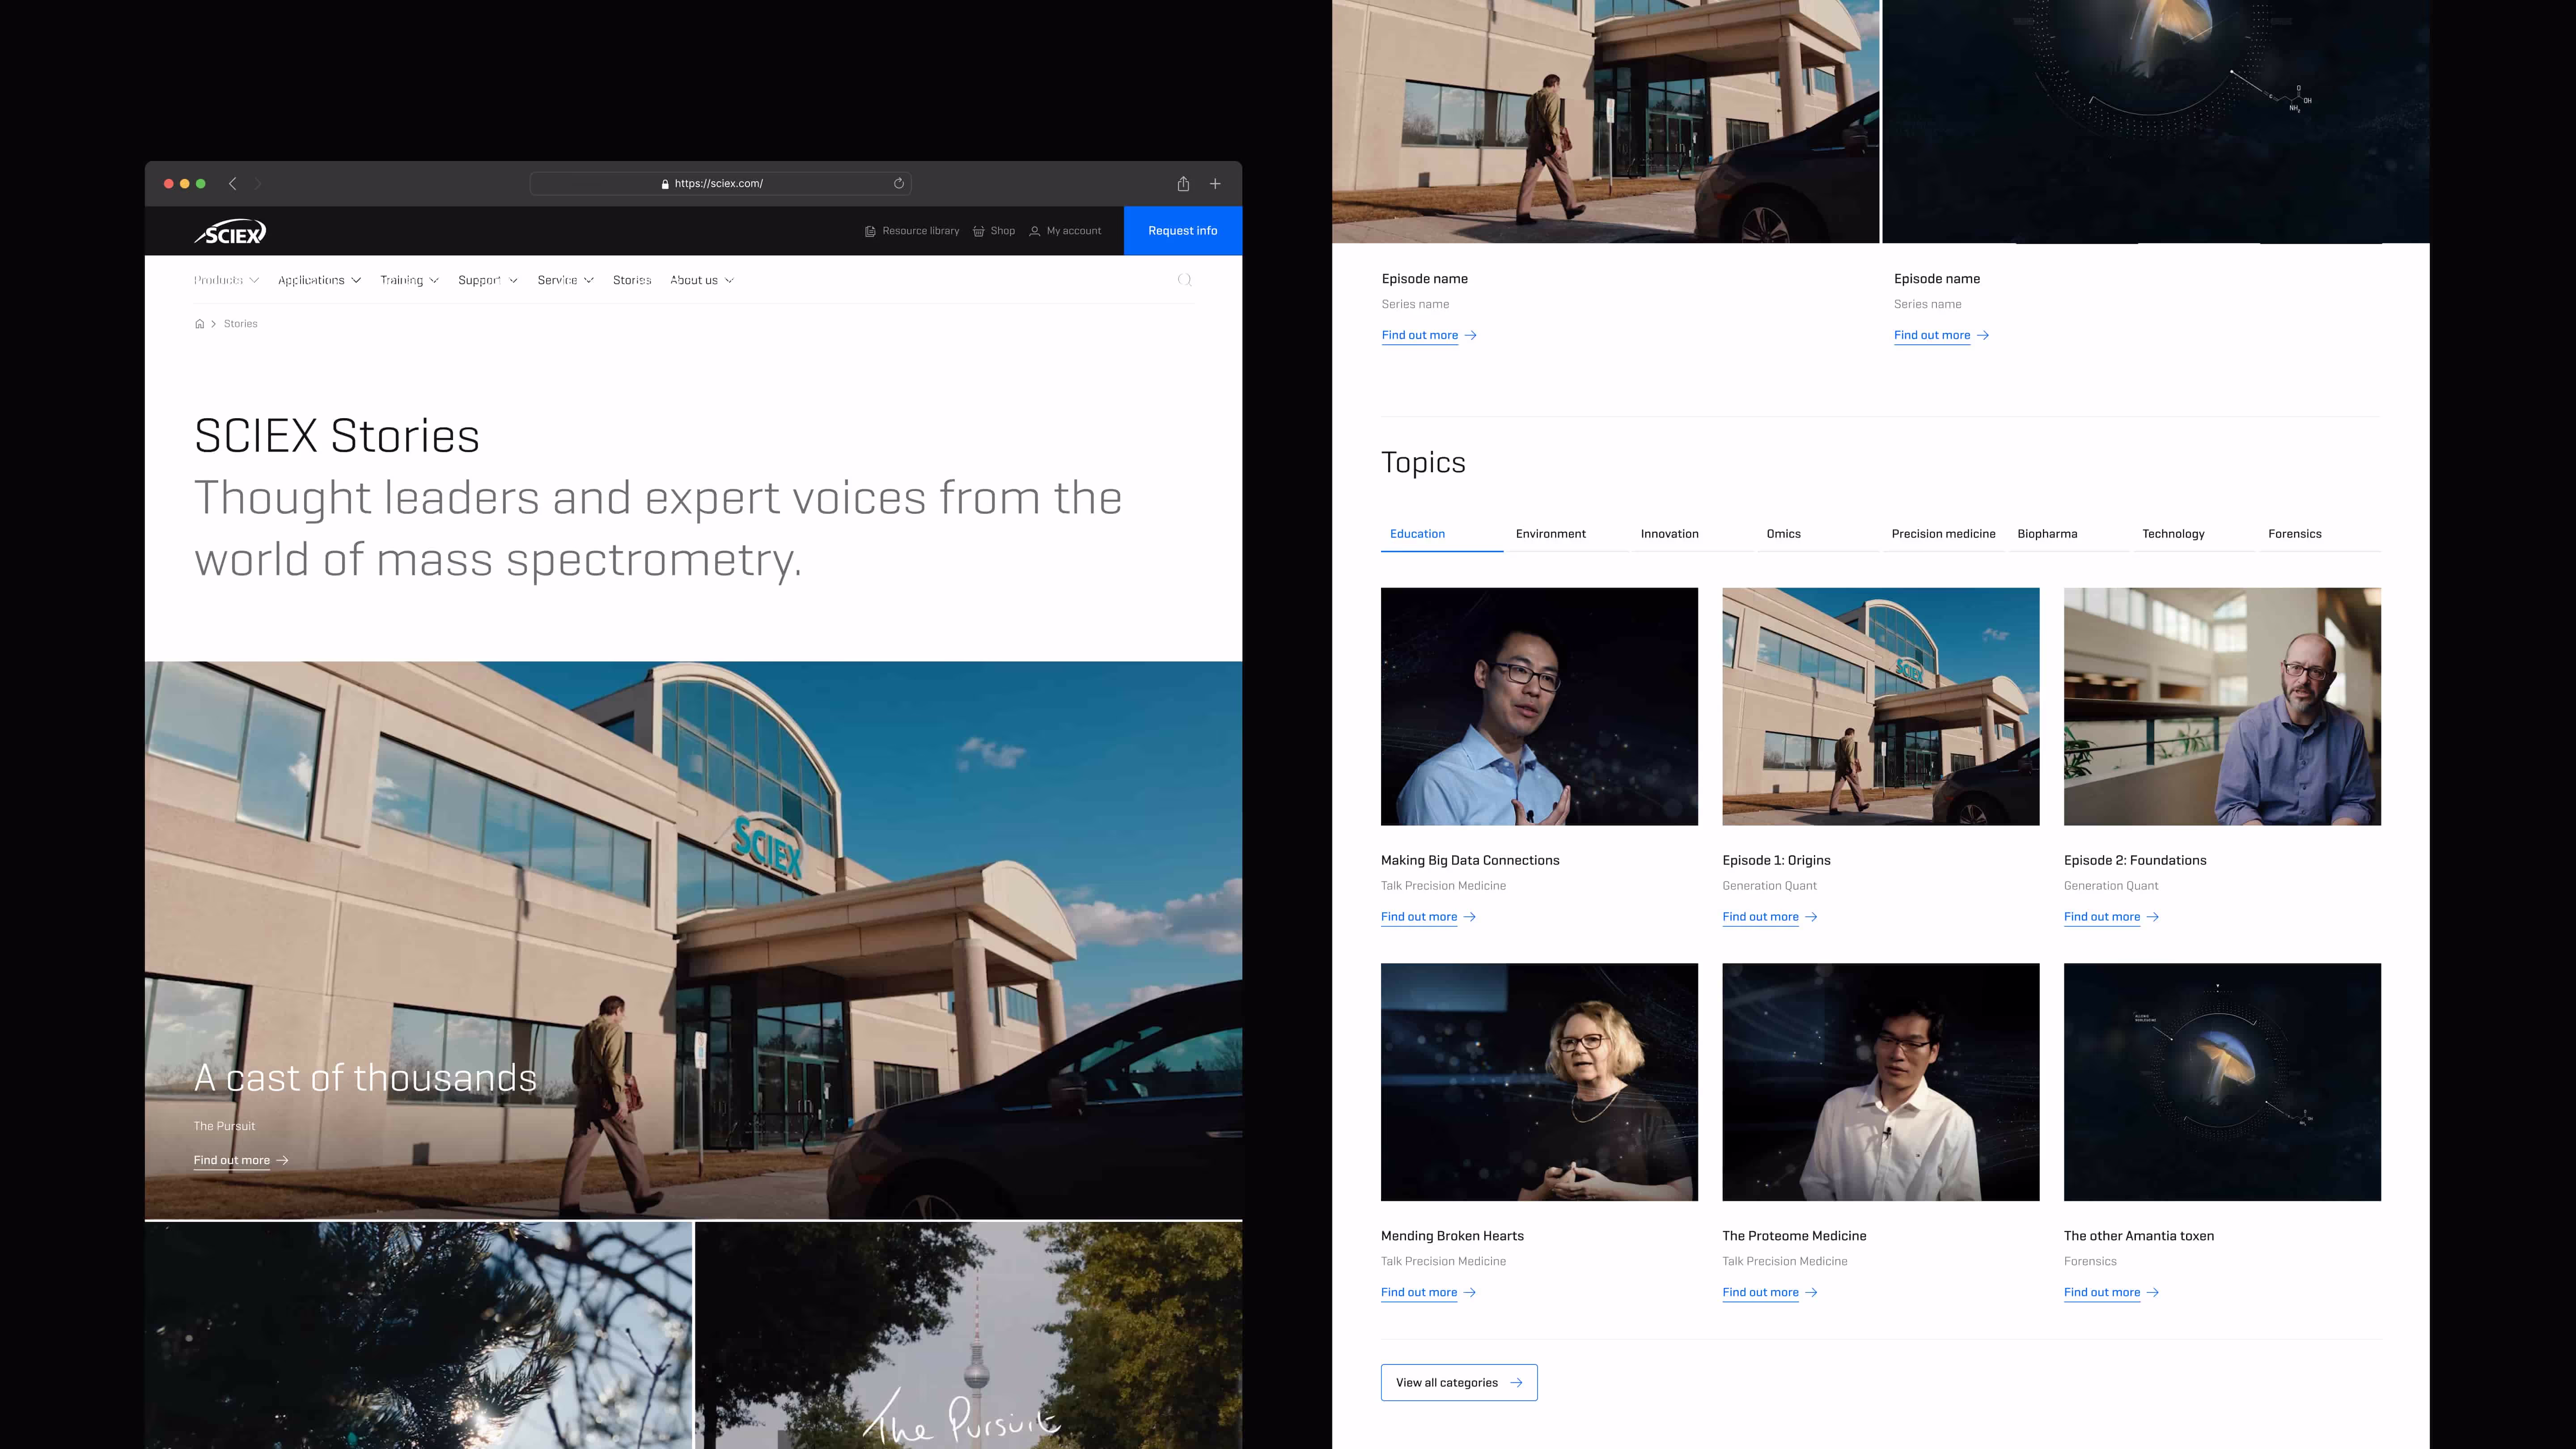Click the search magnifier icon
The image size is (2576, 1449).
(x=1185, y=280)
